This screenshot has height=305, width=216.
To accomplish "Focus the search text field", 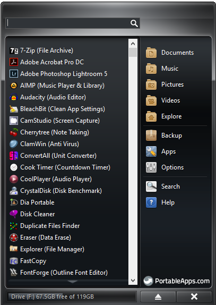I will click(67, 23).
